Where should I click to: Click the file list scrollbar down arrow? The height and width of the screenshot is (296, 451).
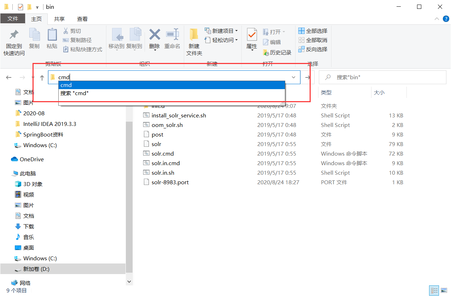(129, 281)
